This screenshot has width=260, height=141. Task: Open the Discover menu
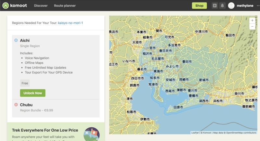coord(41,6)
